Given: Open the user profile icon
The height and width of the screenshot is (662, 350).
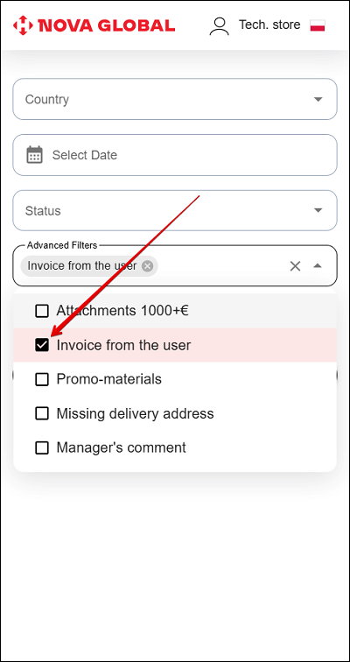Looking at the screenshot, I should tap(219, 25).
